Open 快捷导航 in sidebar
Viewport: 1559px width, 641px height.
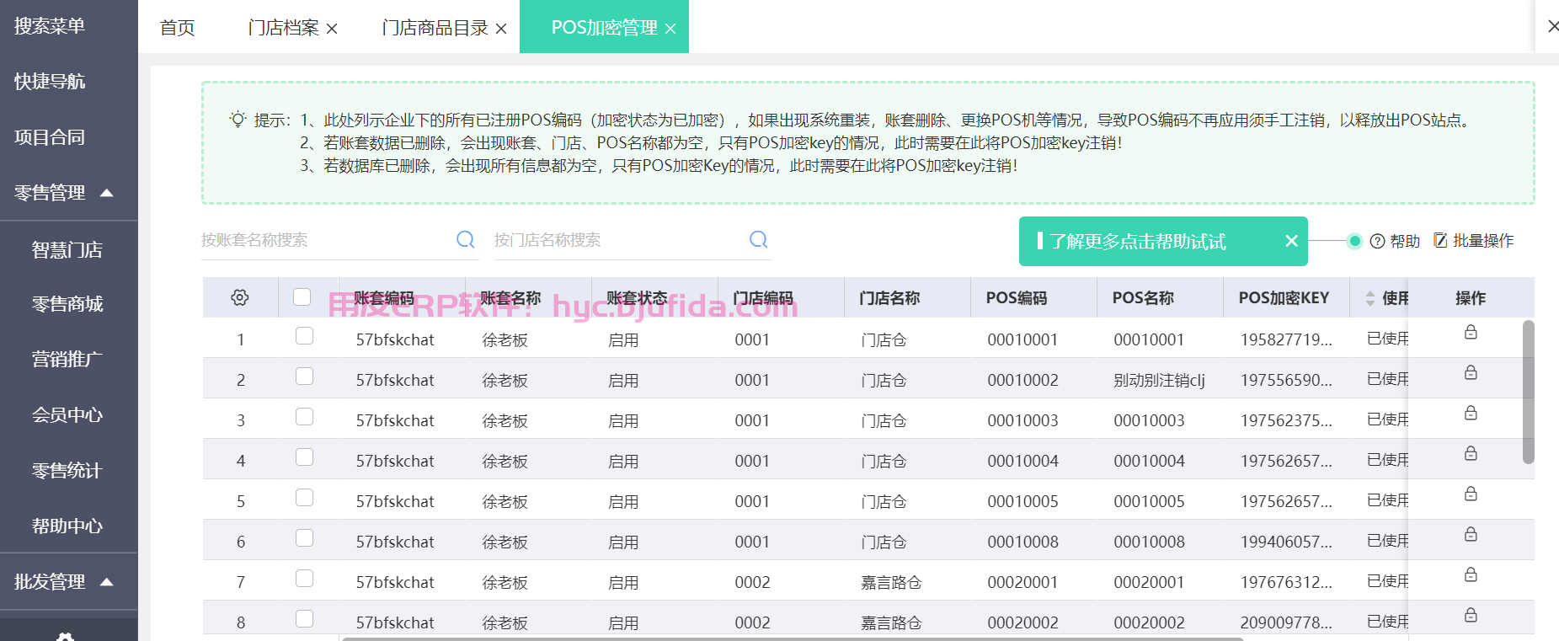click(50, 82)
